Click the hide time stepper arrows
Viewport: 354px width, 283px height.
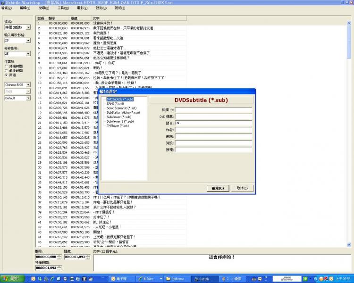point(88,257)
